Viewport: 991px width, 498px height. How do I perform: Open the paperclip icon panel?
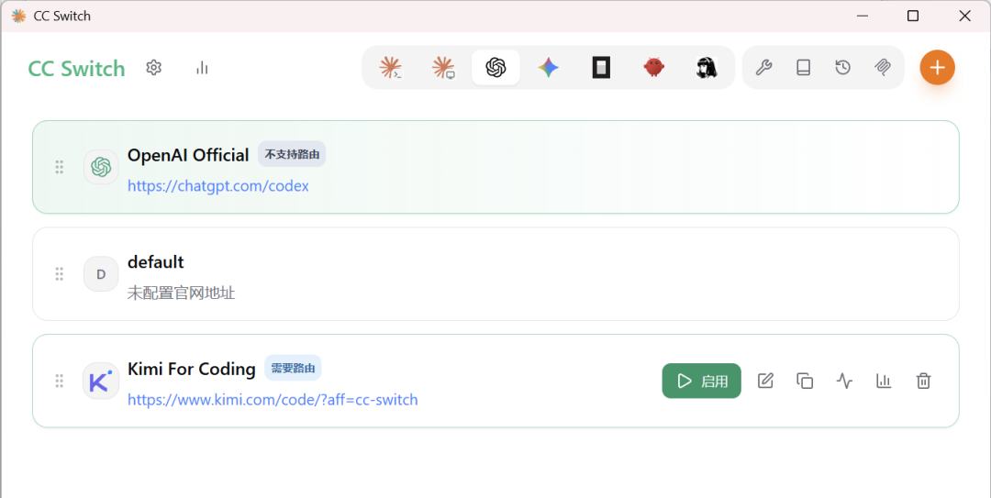(883, 68)
